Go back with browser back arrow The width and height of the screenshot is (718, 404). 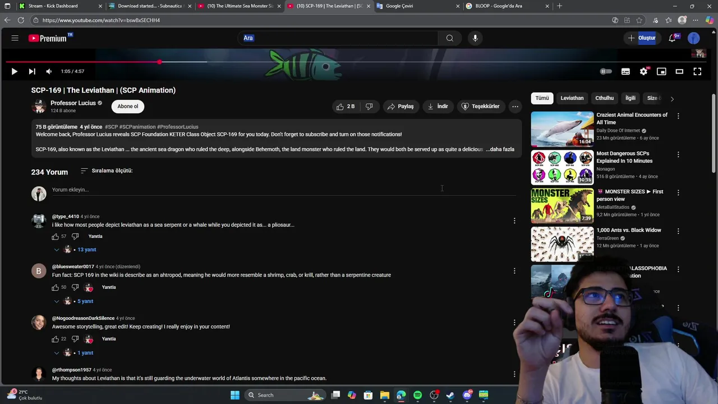pos(7,20)
